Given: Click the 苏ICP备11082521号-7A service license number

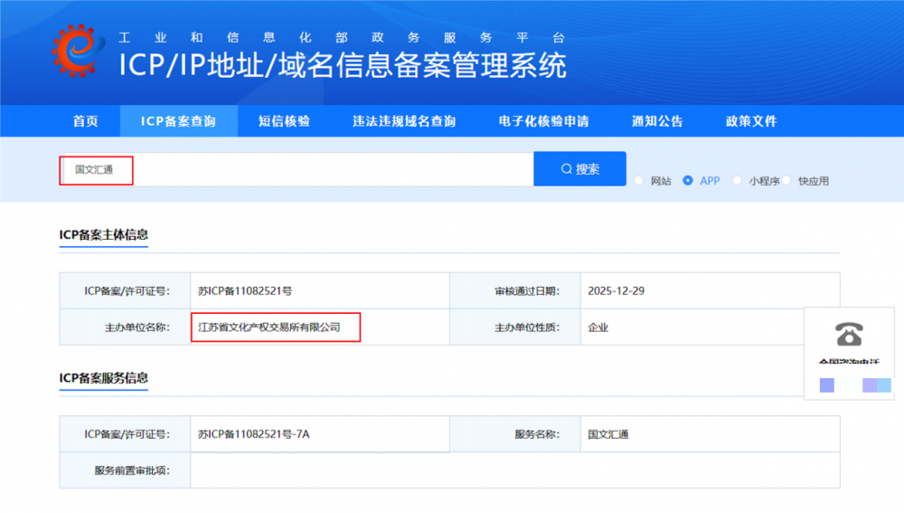Looking at the screenshot, I should point(253,434).
